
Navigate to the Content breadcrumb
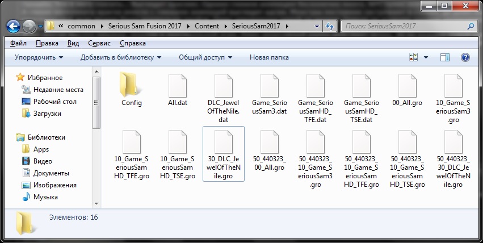coord(207,26)
